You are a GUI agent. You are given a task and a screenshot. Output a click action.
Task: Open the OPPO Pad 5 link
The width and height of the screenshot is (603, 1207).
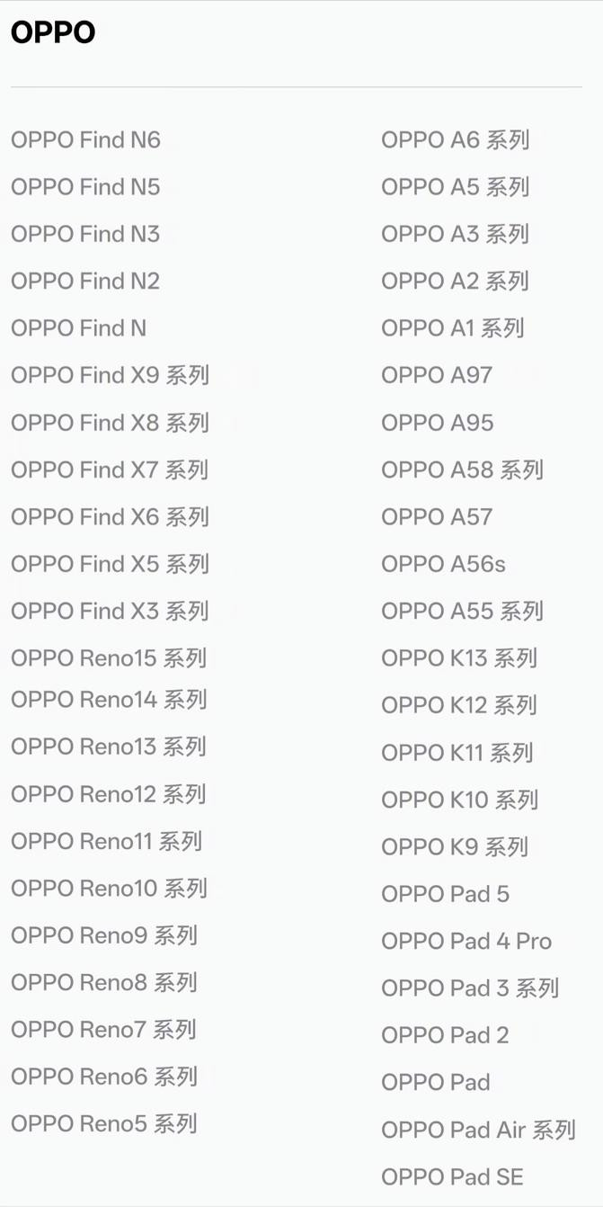(x=445, y=895)
